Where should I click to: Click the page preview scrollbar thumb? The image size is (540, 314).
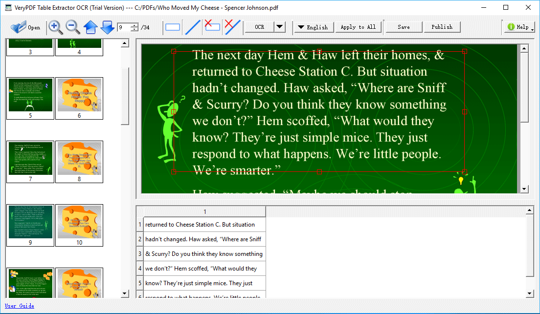point(524,87)
